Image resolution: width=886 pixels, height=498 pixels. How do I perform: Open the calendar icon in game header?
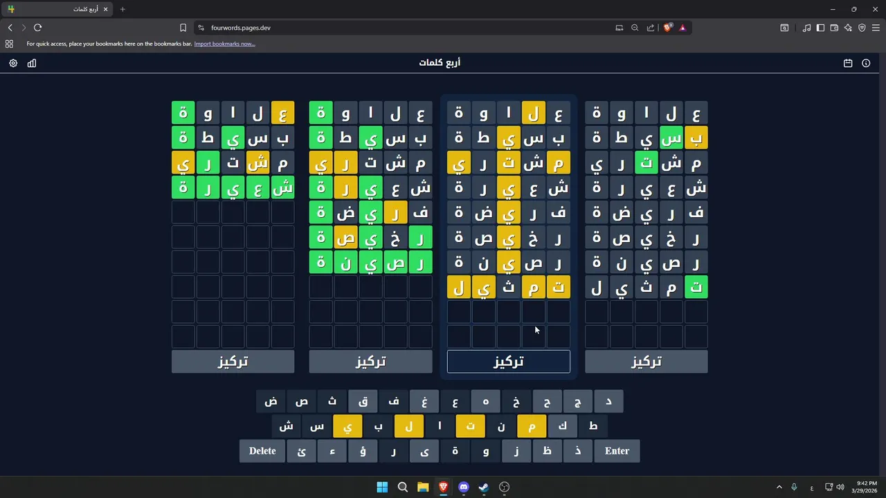pos(848,63)
